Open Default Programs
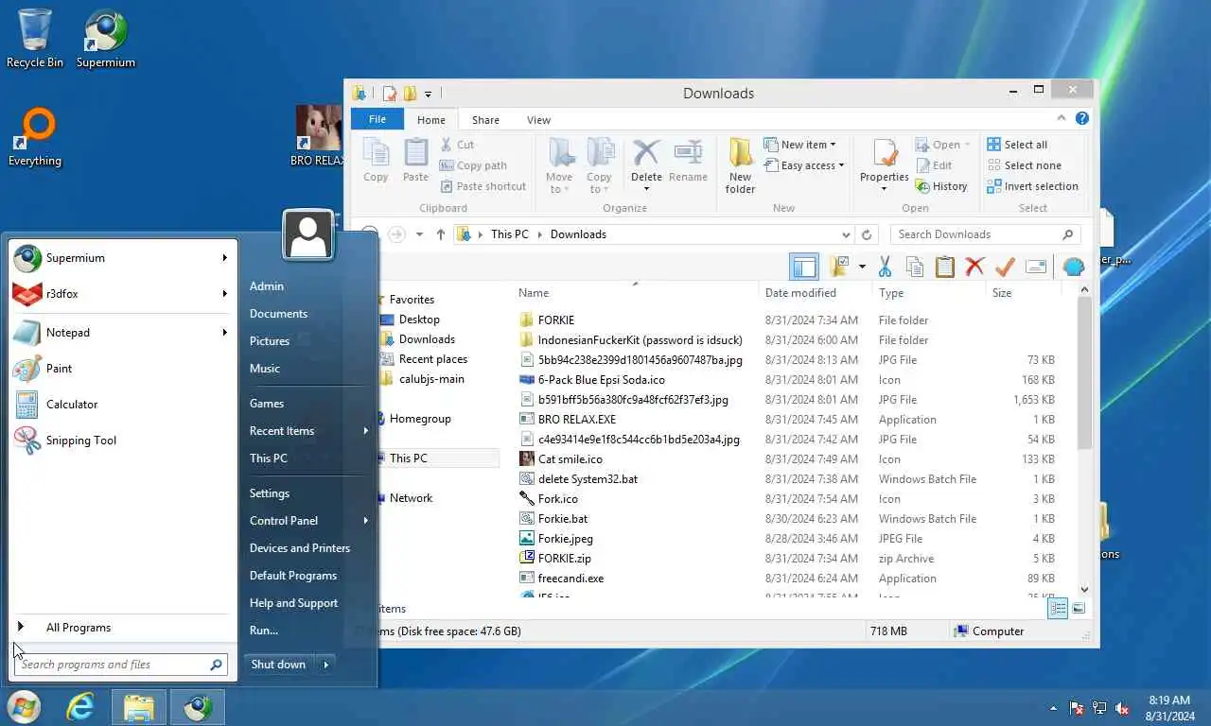This screenshot has height=726, width=1211. point(293,576)
